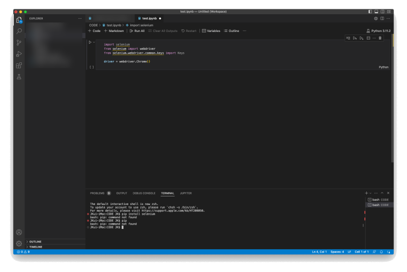The width and height of the screenshot is (407, 272).
Task: Toggle the bottom panel from title bar
Action: click(x=376, y=12)
